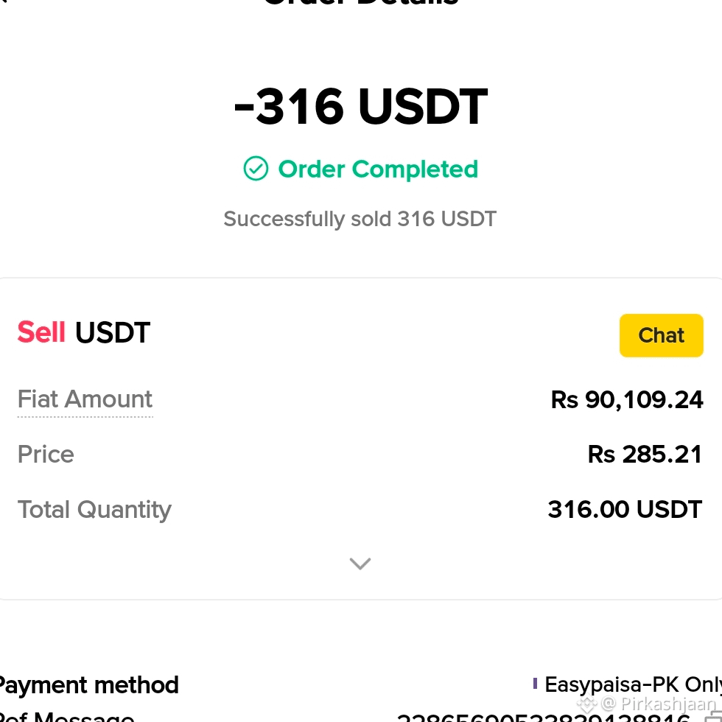Tap the Order Completed status text
The width and height of the screenshot is (722, 722).
tap(378, 169)
